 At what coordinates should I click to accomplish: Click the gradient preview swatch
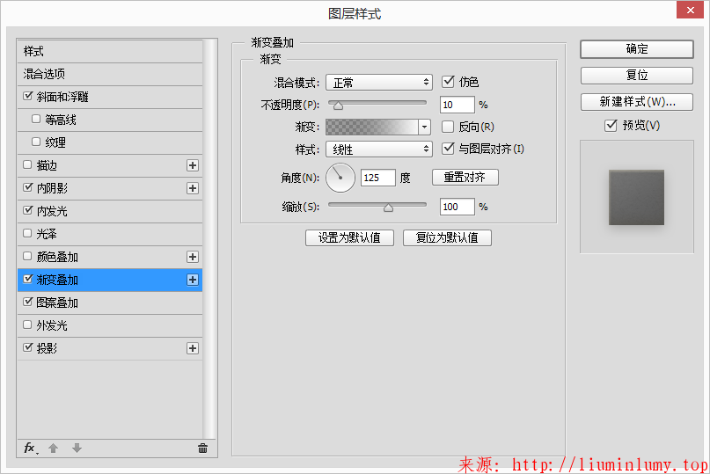click(372, 128)
